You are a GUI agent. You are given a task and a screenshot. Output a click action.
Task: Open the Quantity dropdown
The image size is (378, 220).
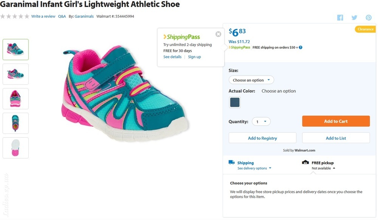click(x=261, y=121)
